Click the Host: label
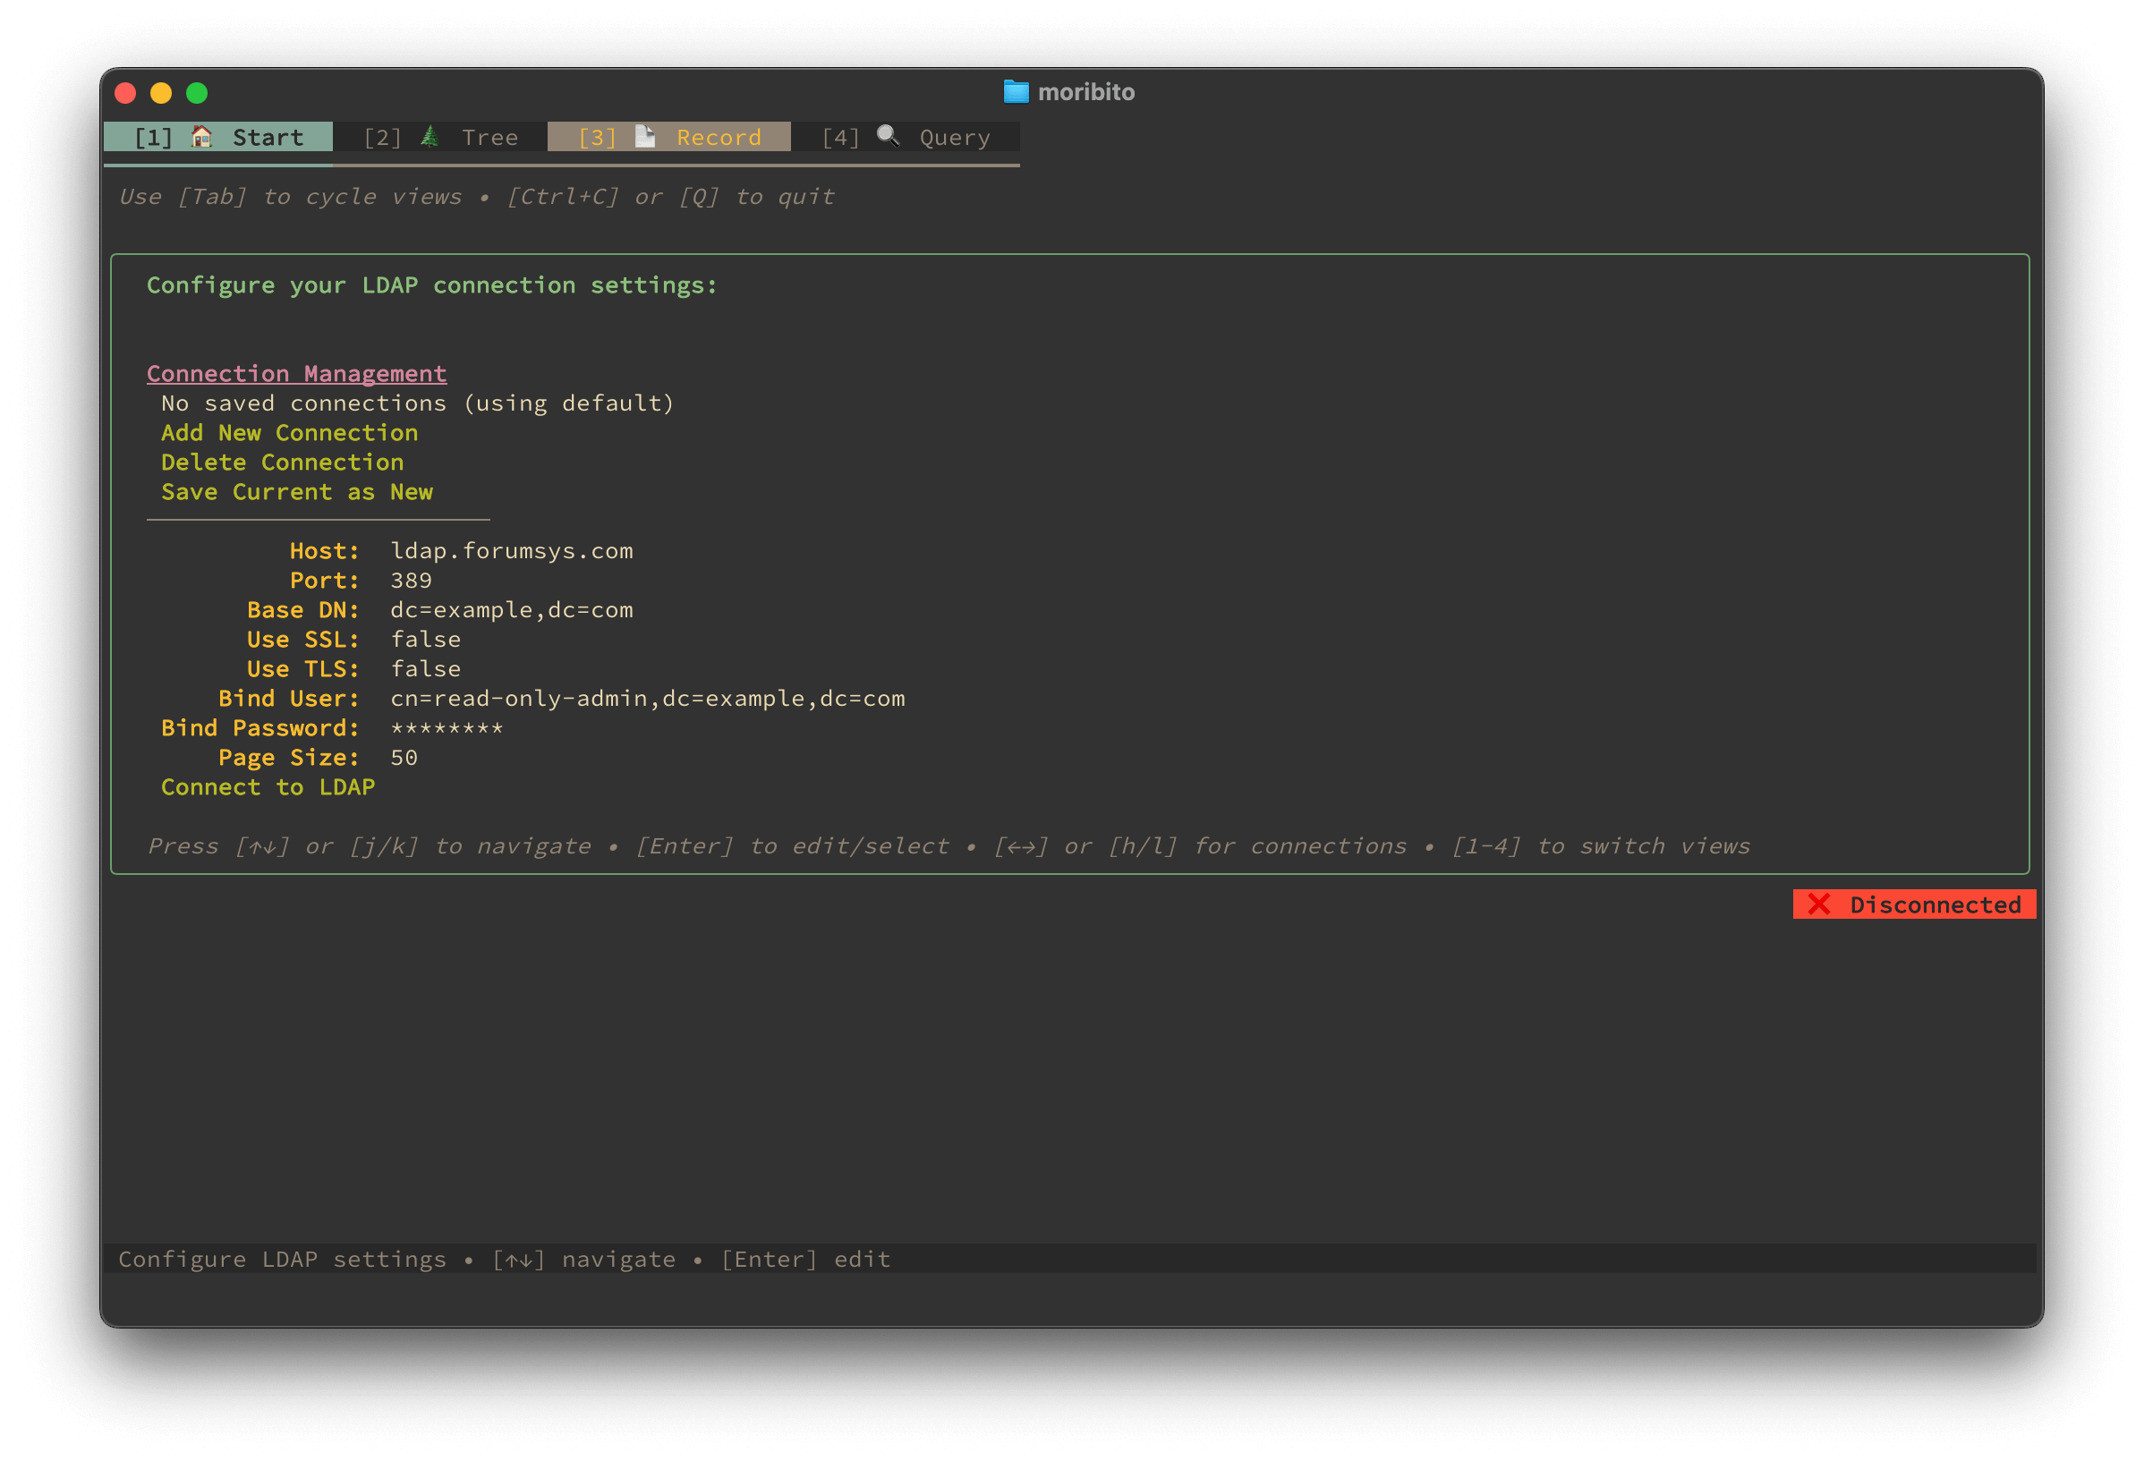The height and width of the screenshot is (1460, 2144). (x=325, y=550)
